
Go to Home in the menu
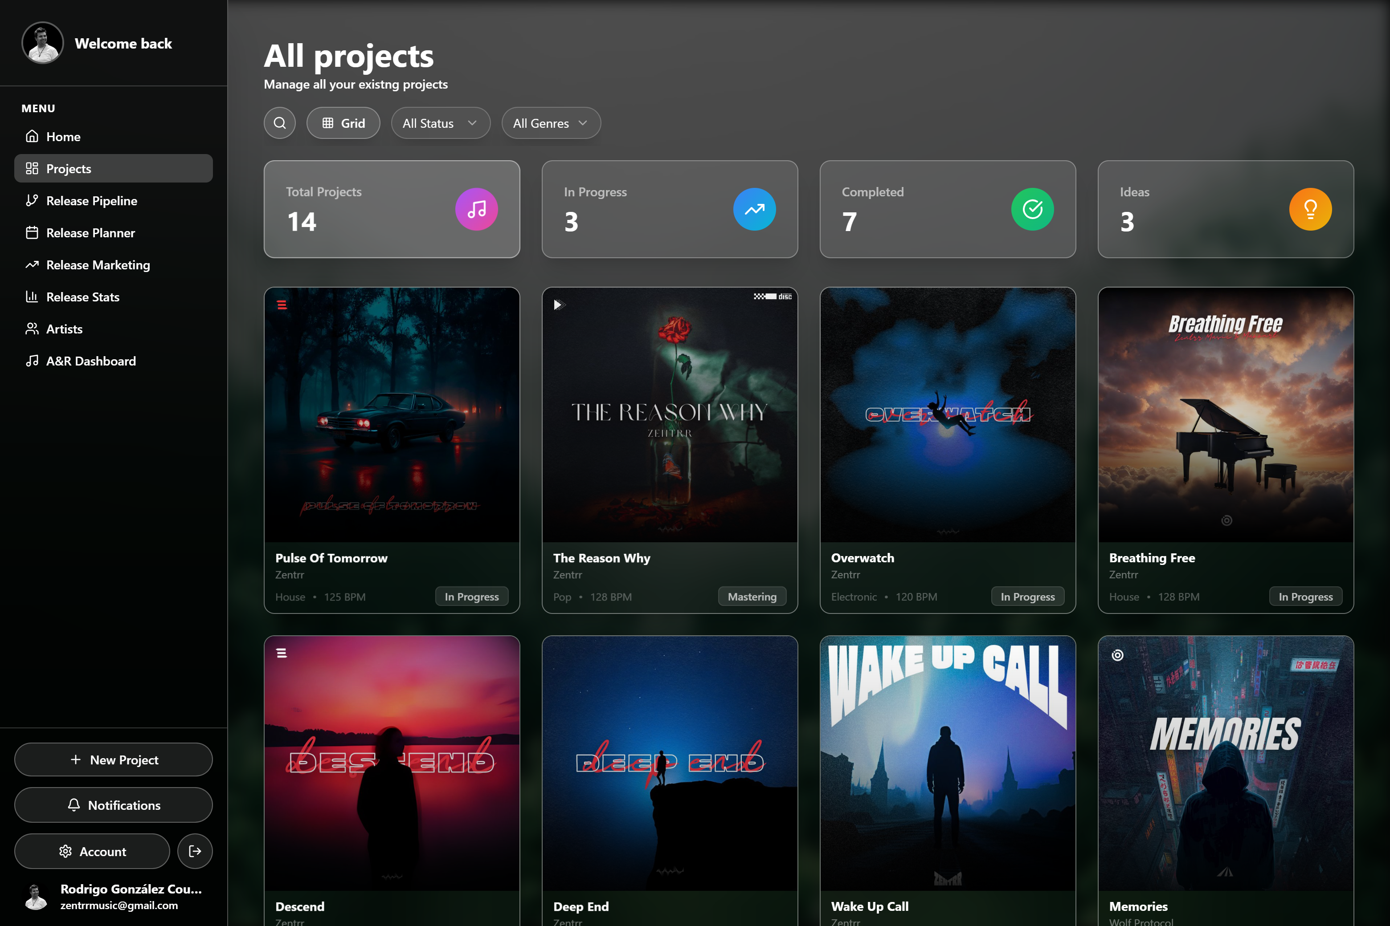pyautogui.click(x=114, y=136)
